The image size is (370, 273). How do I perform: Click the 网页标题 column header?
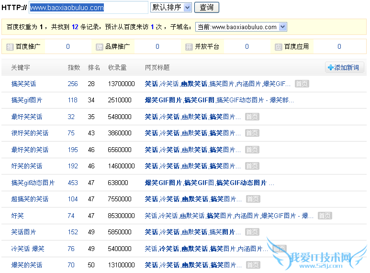(x=157, y=68)
